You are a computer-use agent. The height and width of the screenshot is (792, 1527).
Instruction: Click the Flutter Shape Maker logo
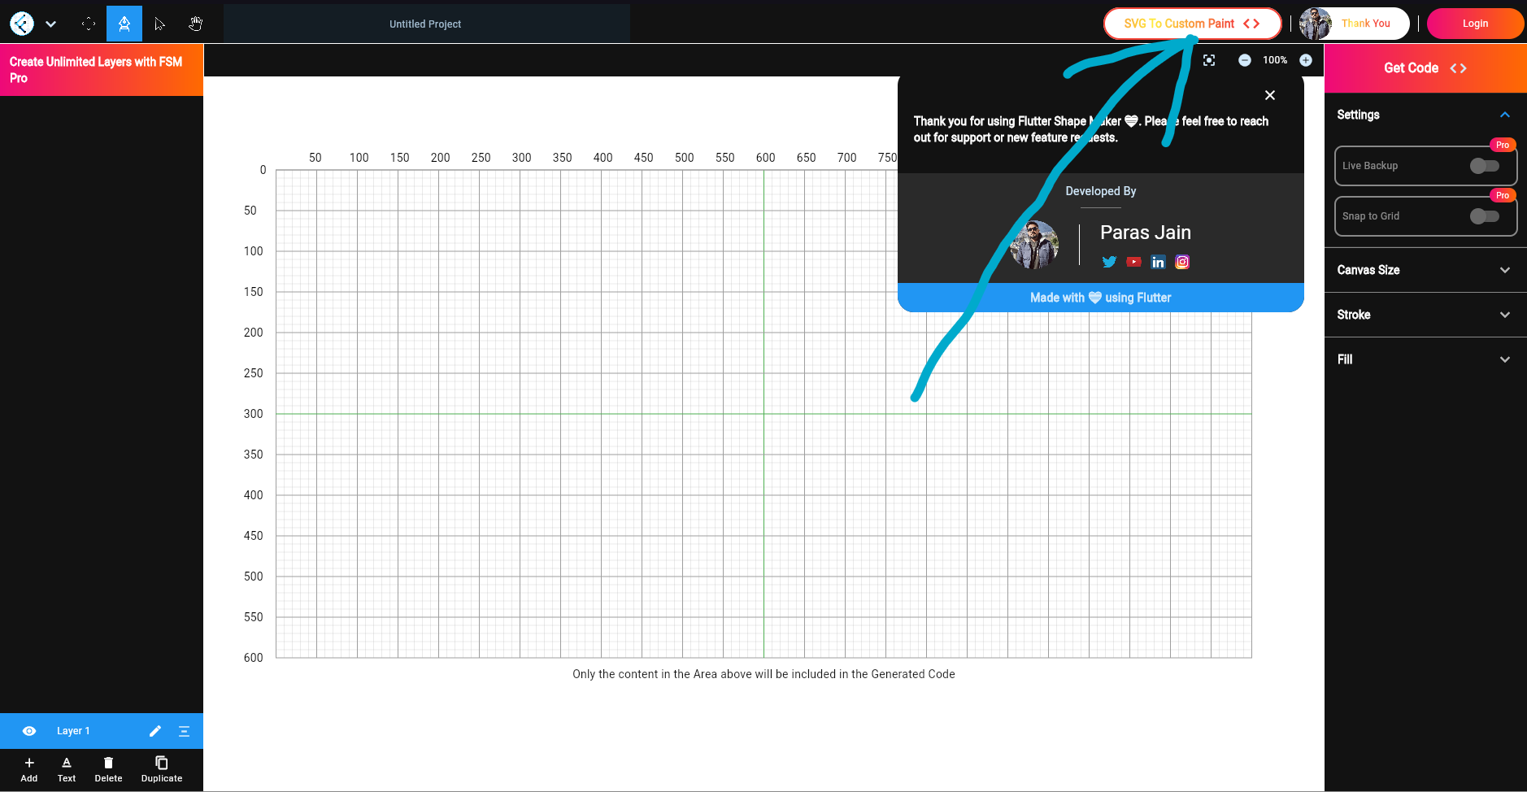coord(22,24)
